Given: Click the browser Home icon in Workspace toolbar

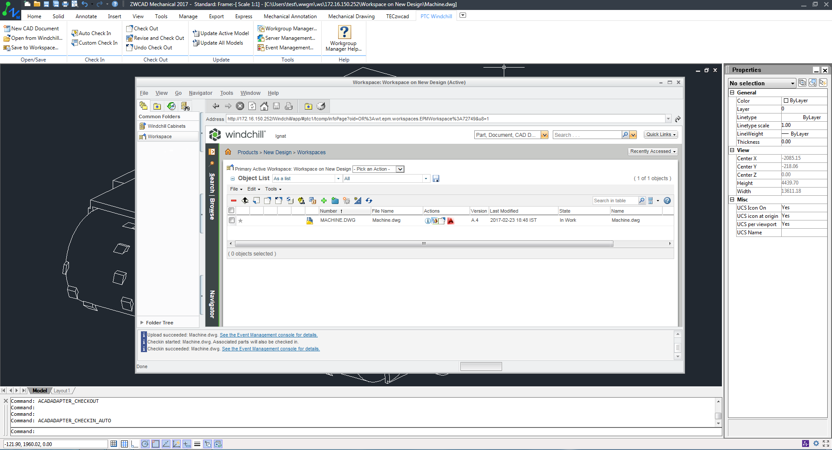Looking at the screenshot, I should [x=264, y=106].
